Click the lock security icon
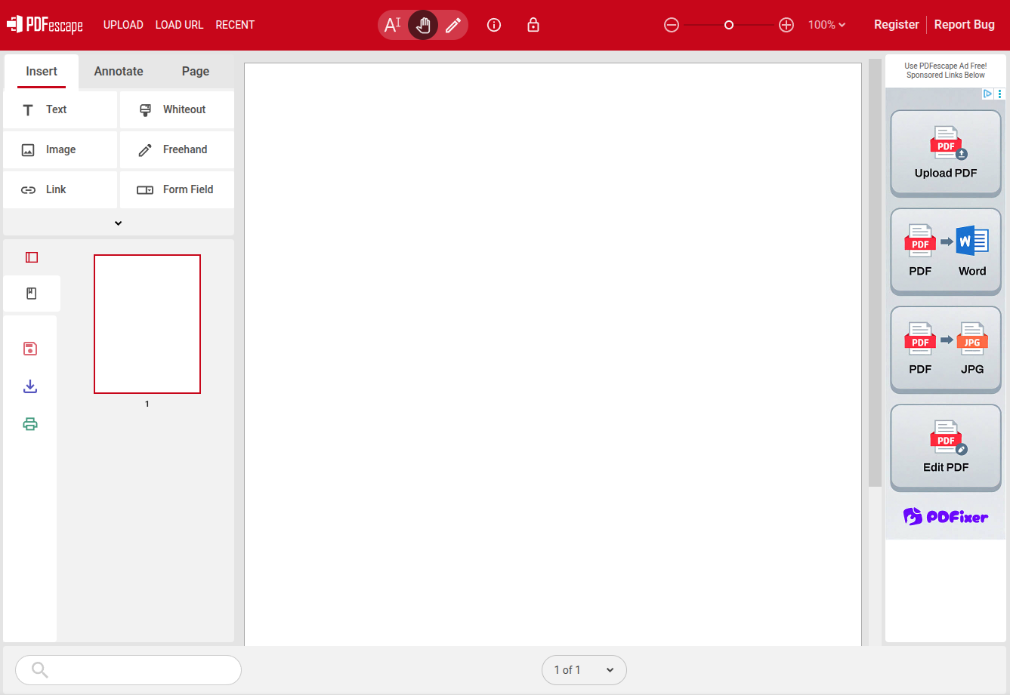The height and width of the screenshot is (695, 1010). tap(533, 25)
